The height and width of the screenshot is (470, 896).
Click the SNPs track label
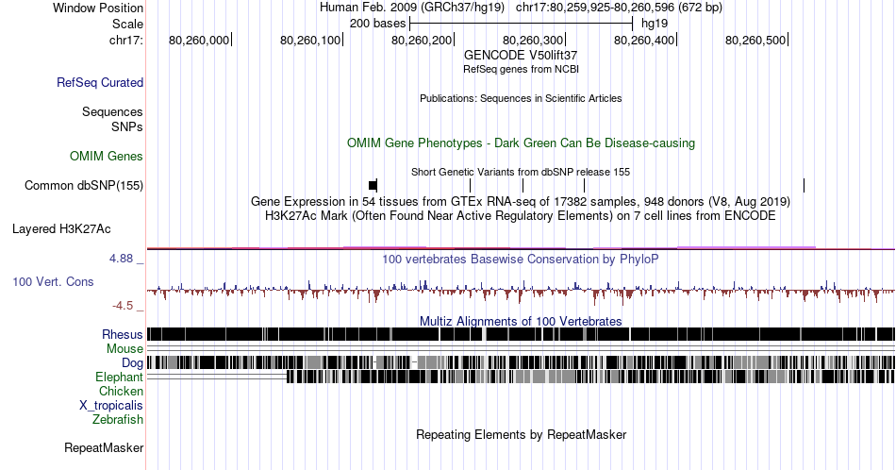click(127, 126)
